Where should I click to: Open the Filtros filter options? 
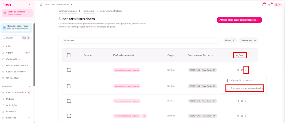click(230, 40)
